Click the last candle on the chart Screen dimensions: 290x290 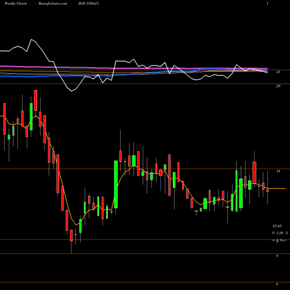coord(267,191)
